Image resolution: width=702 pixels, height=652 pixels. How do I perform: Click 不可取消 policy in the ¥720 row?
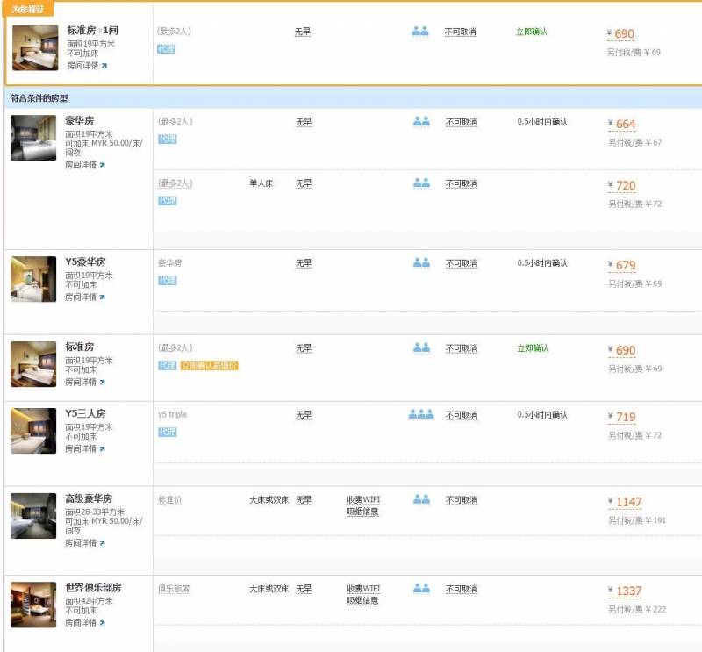pos(461,184)
